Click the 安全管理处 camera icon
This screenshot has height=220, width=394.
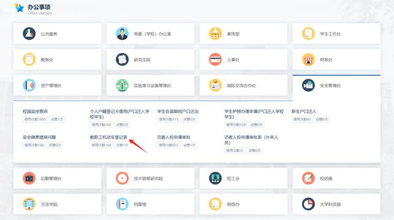pos(308,85)
